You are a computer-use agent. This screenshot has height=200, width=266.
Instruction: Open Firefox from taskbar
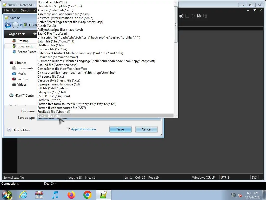click(x=71, y=195)
